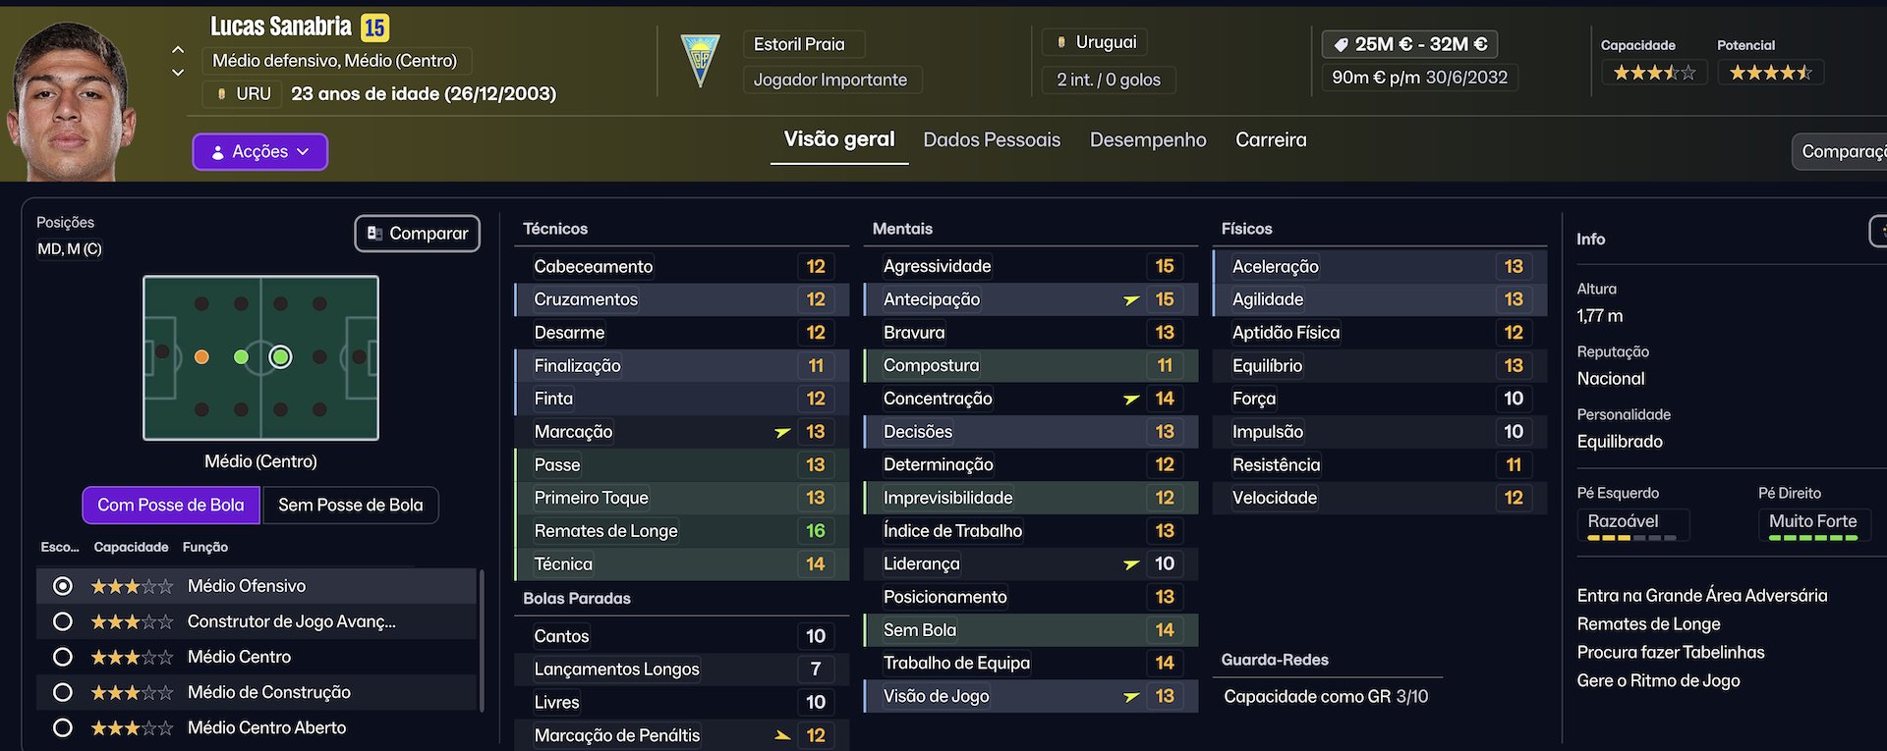The image size is (1887, 751).
Task: Switch to the Dados Pessoais tab
Action: pos(992,139)
